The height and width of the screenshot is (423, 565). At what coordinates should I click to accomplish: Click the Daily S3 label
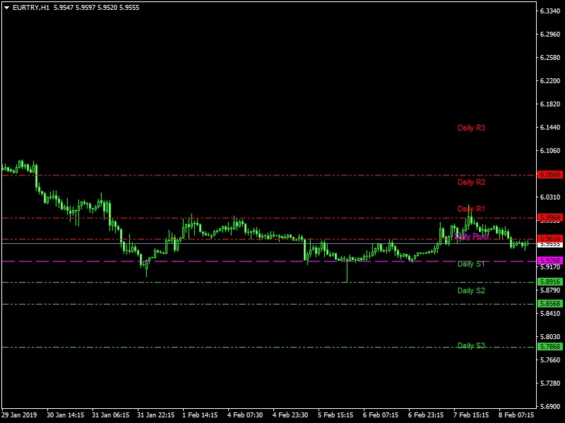click(x=471, y=345)
